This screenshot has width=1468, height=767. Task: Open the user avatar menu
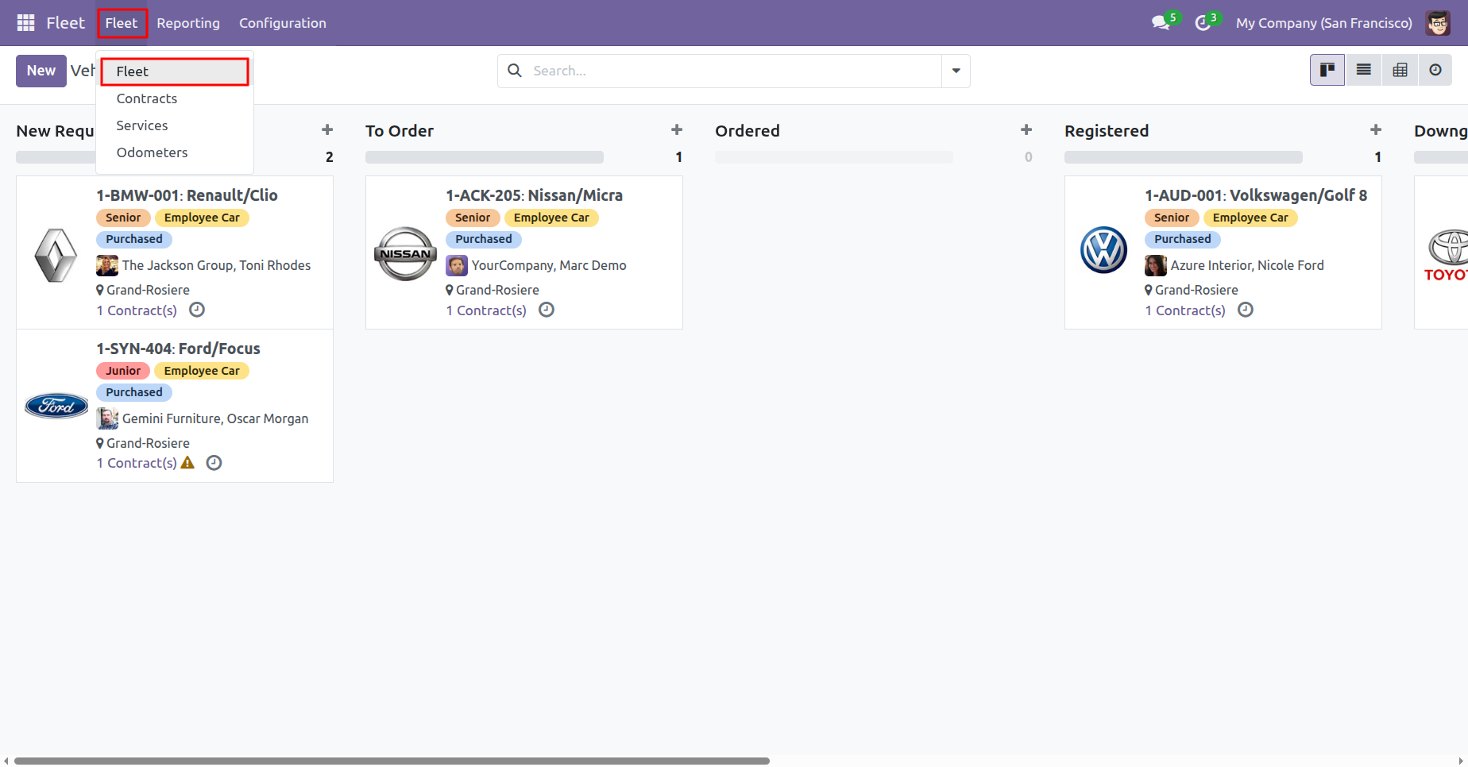pos(1438,23)
